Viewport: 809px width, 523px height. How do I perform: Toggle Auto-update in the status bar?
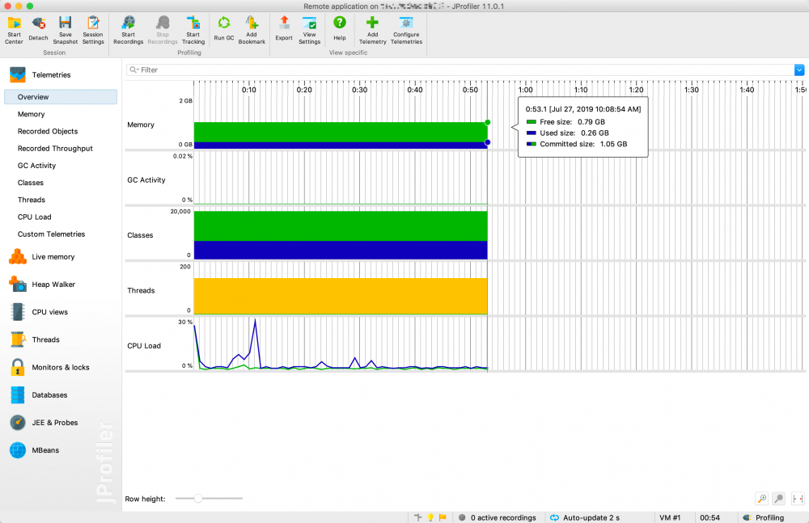click(x=584, y=517)
